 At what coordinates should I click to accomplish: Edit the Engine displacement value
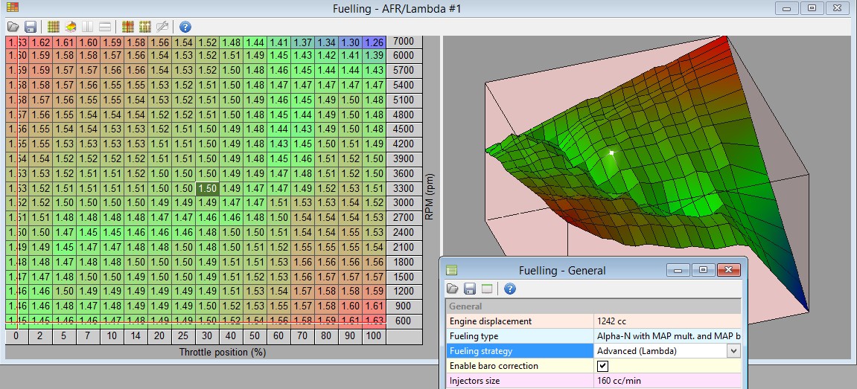point(667,321)
